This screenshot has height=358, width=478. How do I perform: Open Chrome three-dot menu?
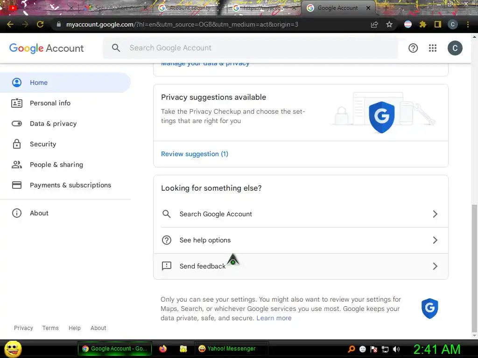pos(468,24)
